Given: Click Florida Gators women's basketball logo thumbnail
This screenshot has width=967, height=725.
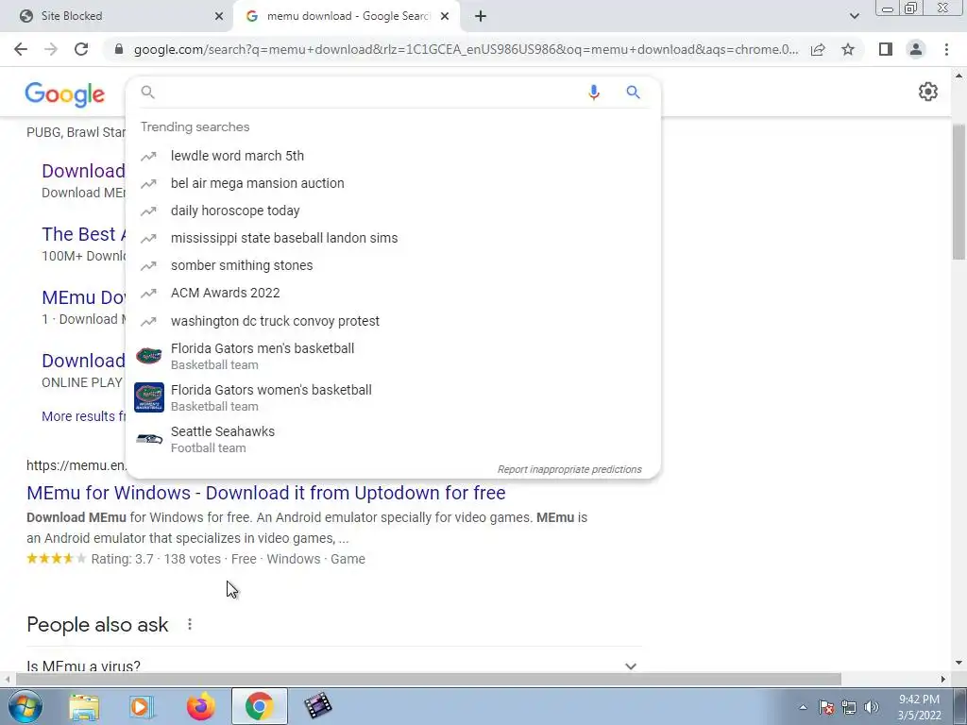Looking at the screenshot, I should (149, 397).
